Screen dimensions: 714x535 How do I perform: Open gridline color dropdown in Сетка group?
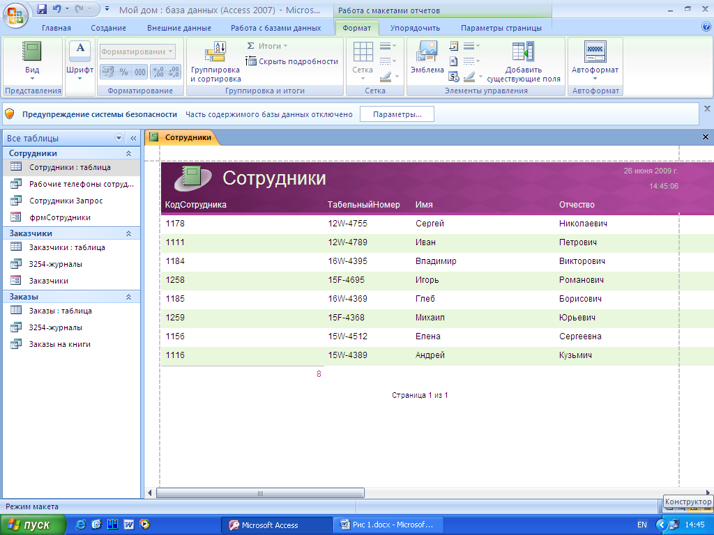389,77
